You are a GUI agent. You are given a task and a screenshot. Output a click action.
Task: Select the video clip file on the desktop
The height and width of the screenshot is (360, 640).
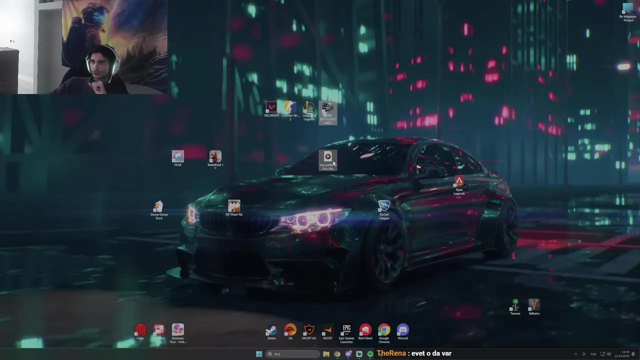pyautogui.click(x=328, y=160)
